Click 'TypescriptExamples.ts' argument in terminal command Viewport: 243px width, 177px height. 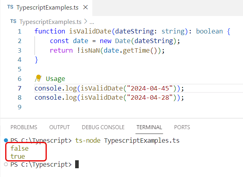point(141,141)
